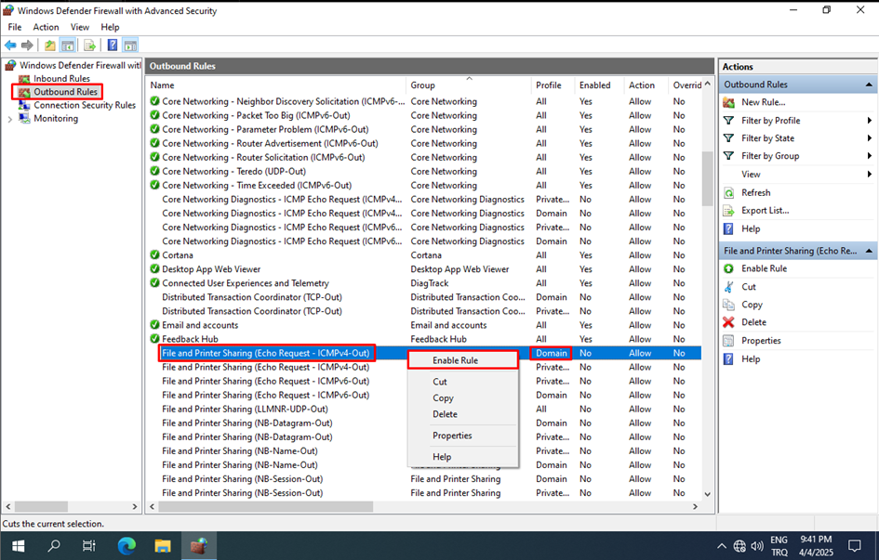This screenshot has height=560, width=879.
Task: Open Microsoft Edge from the taskbar
Action: coord(127,545)
